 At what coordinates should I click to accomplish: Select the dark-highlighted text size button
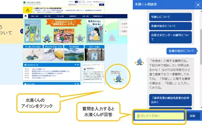click(x=76, y=2)
